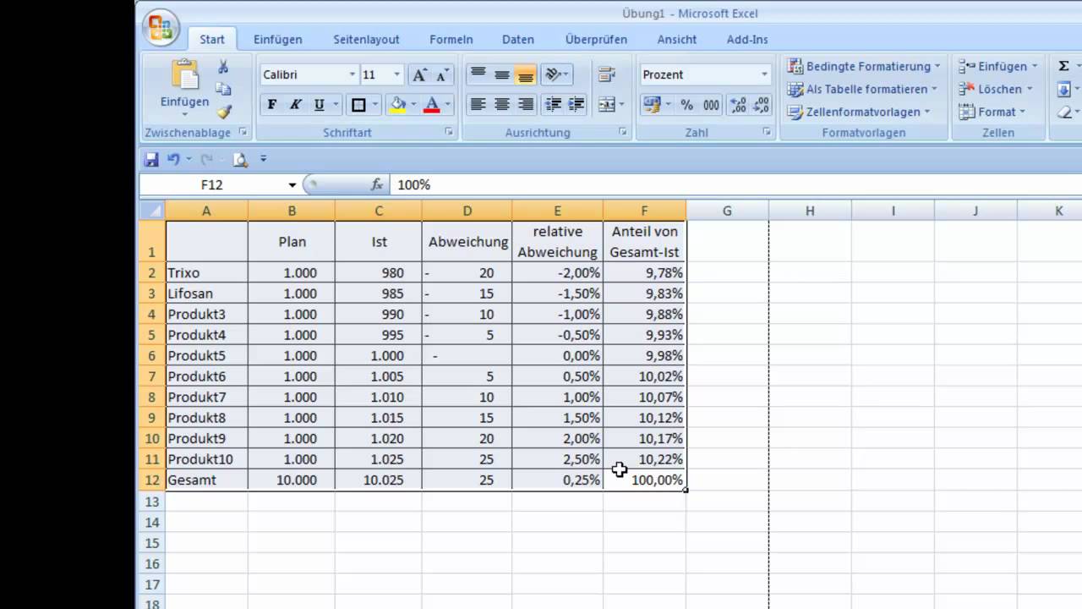Select the Gesamt cell in row 12

pos(206,480)
